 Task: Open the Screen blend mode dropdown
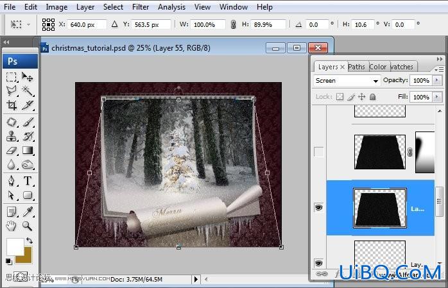[x=347, y=81]
